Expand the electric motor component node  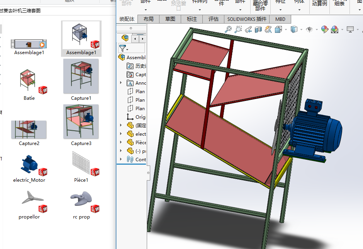(x=121, y=134)
